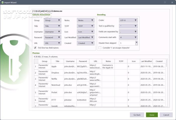This screenshot has width=176, height=120.
Task: Expand the Last Modified column dropdown
Action: click(86, 37)
